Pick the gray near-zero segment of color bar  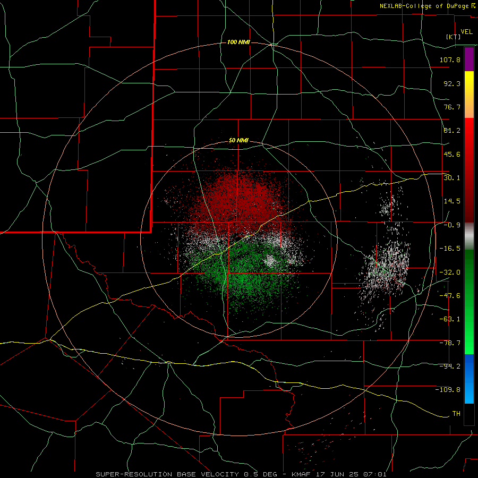coord(469,236)
